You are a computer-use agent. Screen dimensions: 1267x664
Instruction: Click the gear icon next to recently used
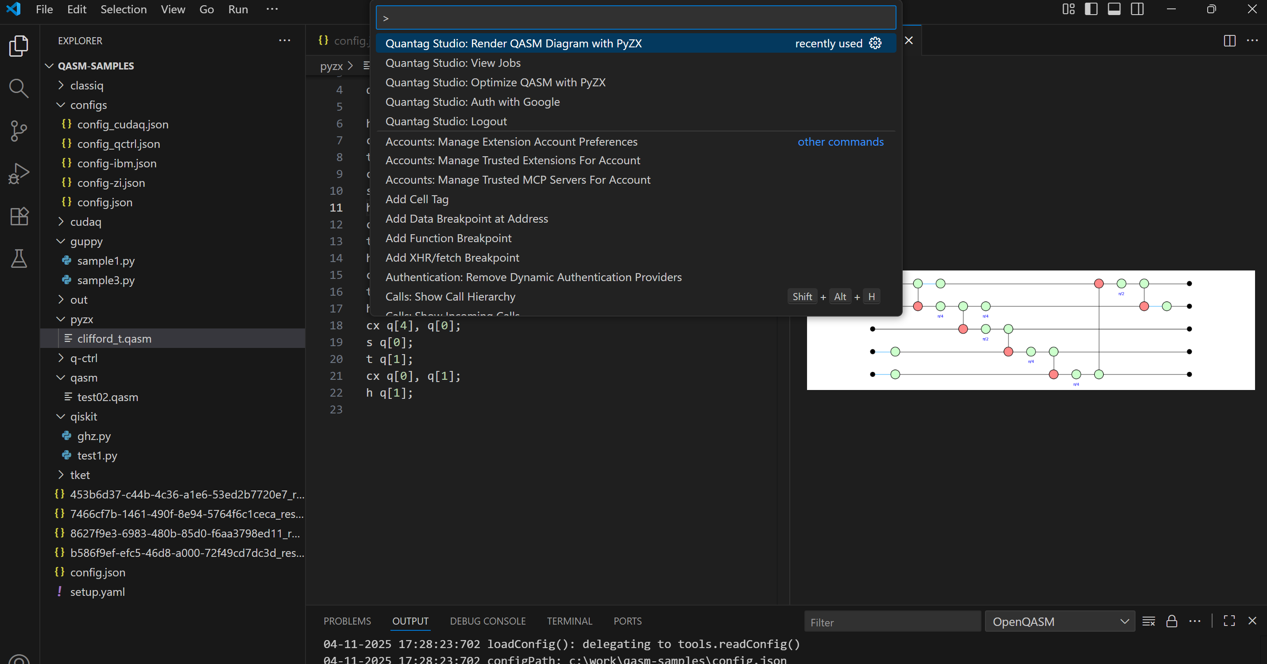click(875, 43)
